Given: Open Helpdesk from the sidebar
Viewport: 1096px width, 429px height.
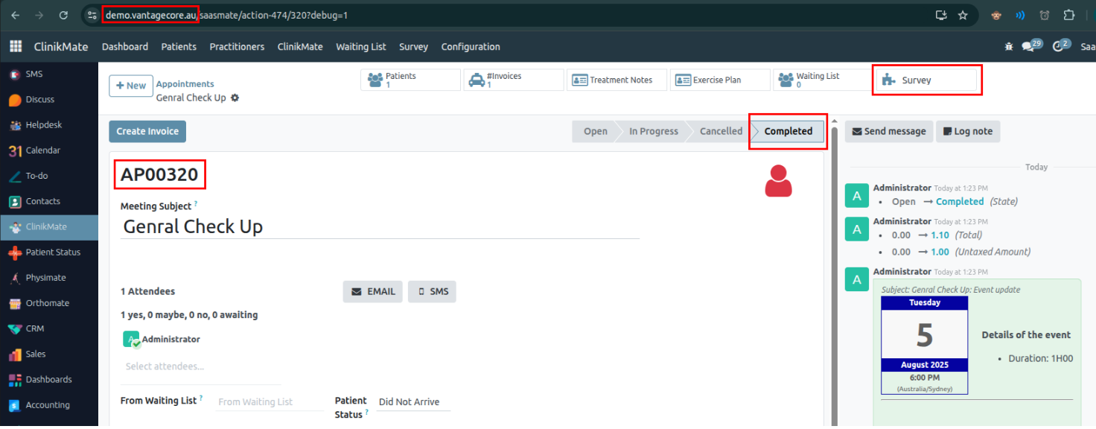Looking at the screenshot, I should [43, 124].
